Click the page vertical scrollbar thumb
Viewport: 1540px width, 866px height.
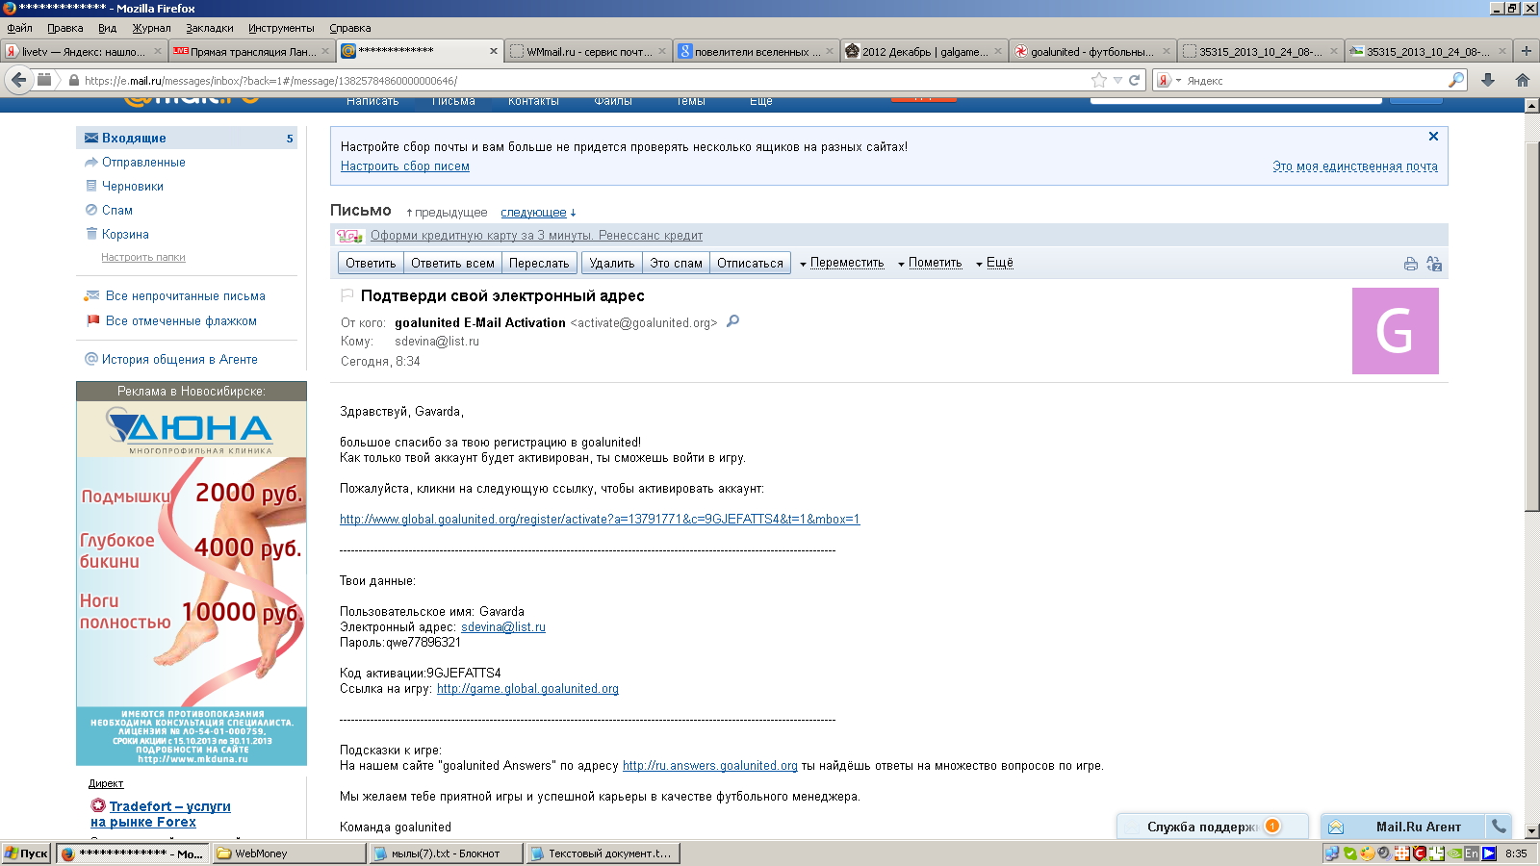coord(1531,327)
